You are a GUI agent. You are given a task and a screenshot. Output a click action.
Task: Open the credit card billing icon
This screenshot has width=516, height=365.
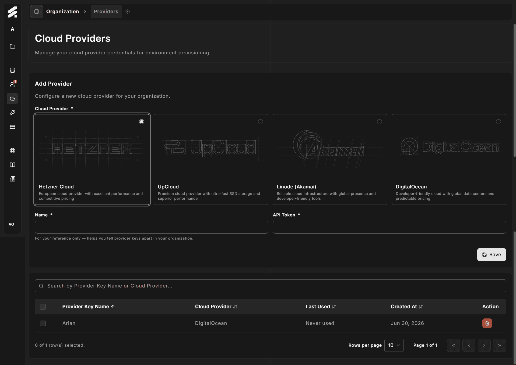pyautogui.click(x=12, y=127)
